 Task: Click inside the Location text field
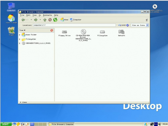74,25
